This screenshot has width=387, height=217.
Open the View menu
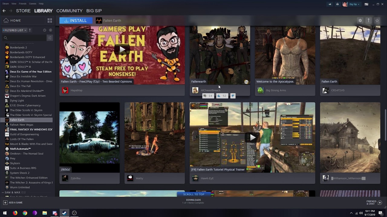point(14,4)
